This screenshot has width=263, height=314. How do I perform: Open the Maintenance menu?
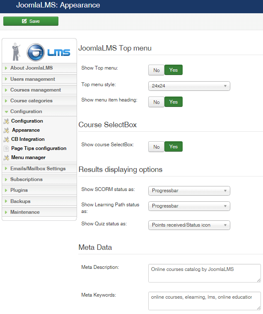click(39, 212)
